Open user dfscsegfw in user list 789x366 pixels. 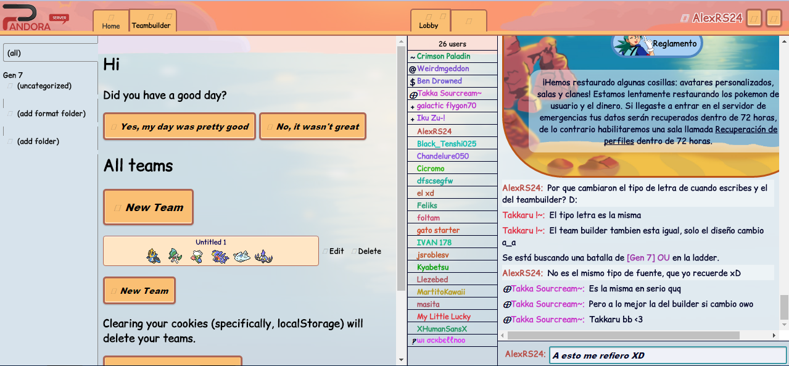(x=452, y=181)
